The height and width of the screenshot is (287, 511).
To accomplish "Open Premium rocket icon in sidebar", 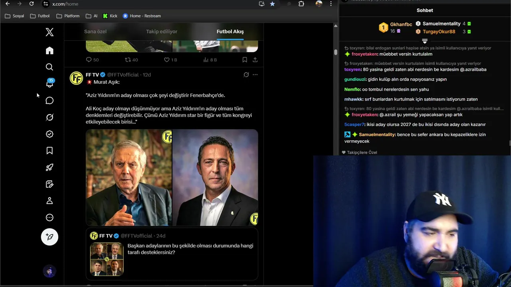I will (x=50, y=167).
